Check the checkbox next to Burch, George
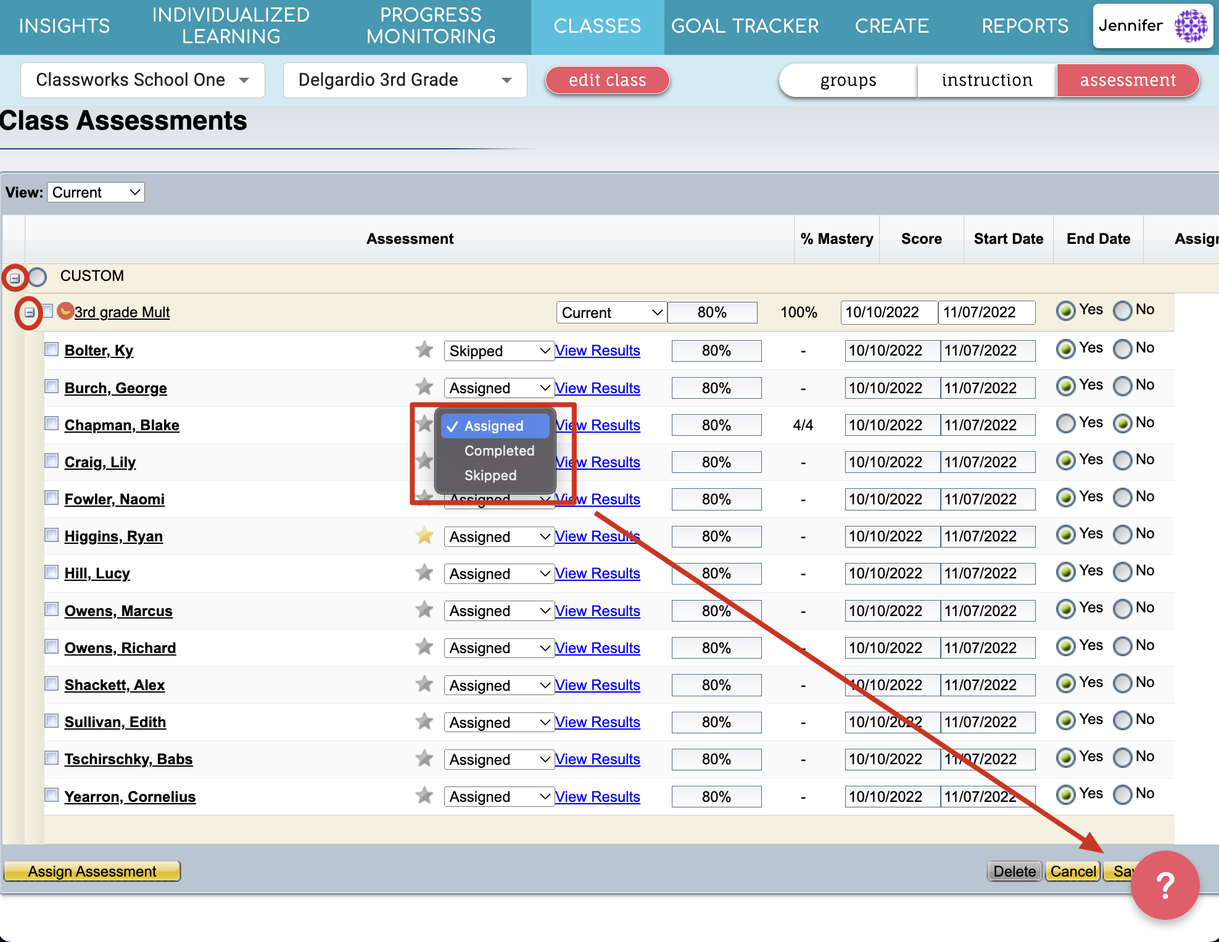The image size is (1219, 942). point(51,386)
